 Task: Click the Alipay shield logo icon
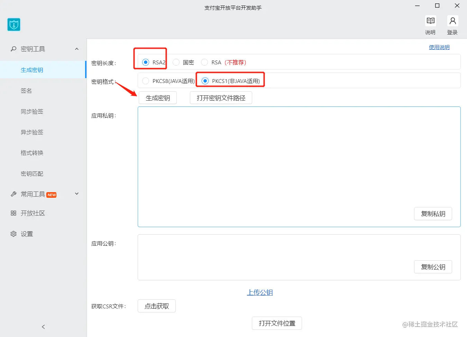[x=14, y=25]
